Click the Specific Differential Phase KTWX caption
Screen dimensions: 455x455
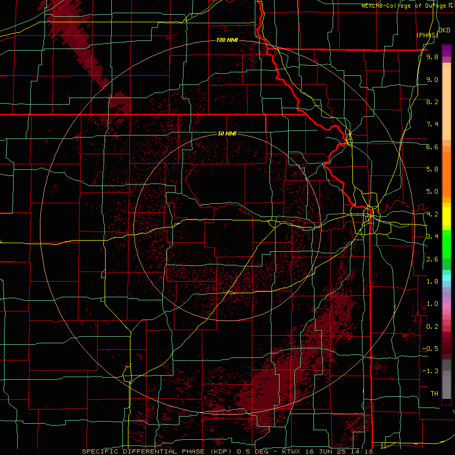(227, 451)
